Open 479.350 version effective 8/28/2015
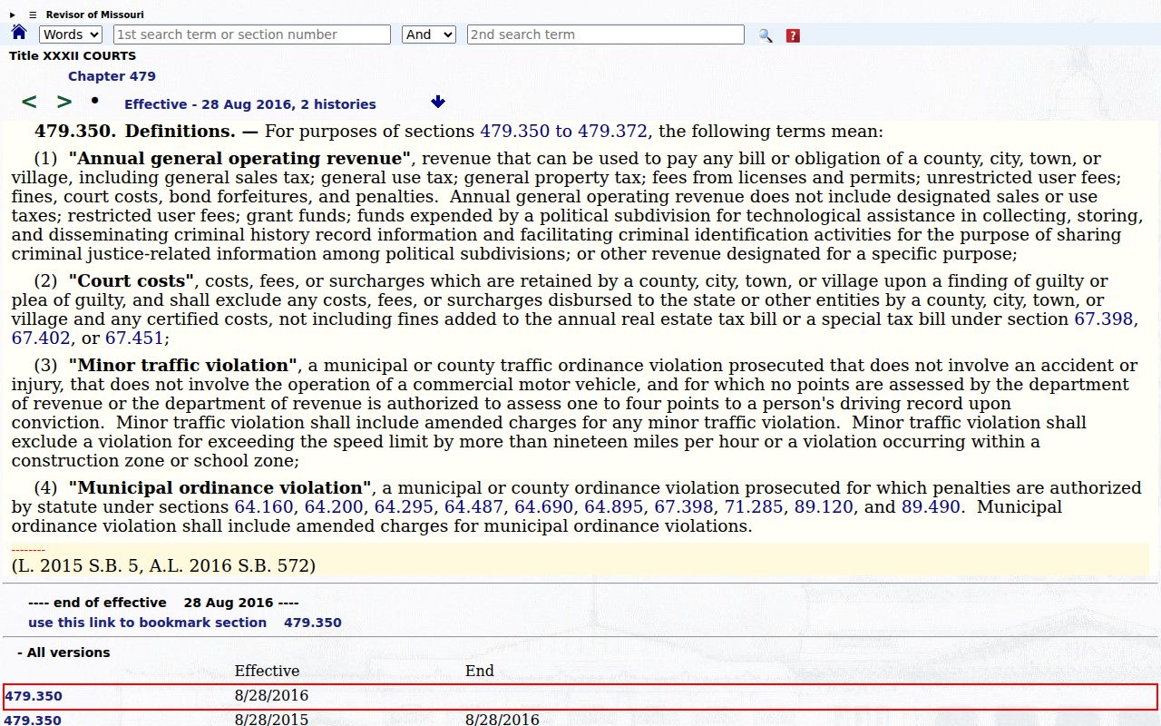The width and height of the screenshot is (1161, 726). [34, 721]
